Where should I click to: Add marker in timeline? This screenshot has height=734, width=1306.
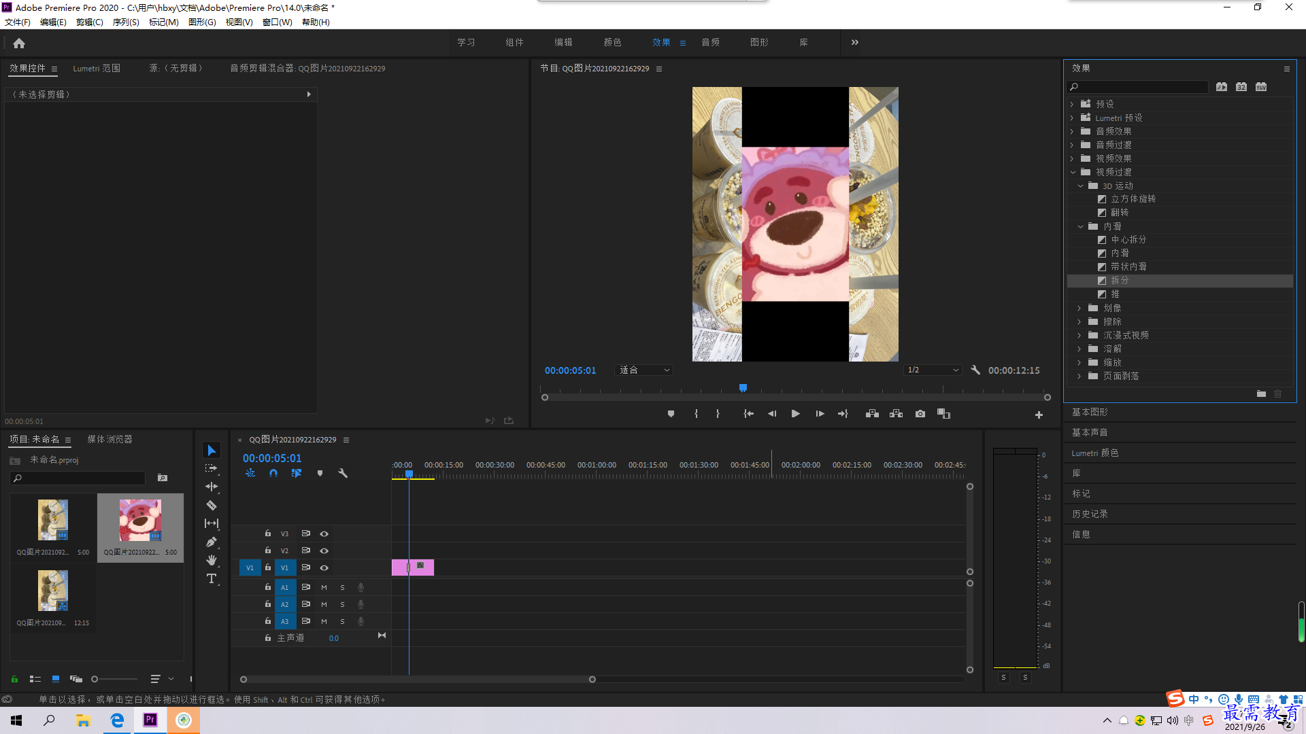(x=320, y=473)
